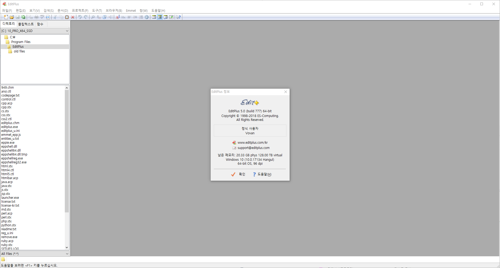Click the Font icon's small dropdown arrow
This screenshot has width=500, height=268.
pyautogui.click(x=119, y=15)
